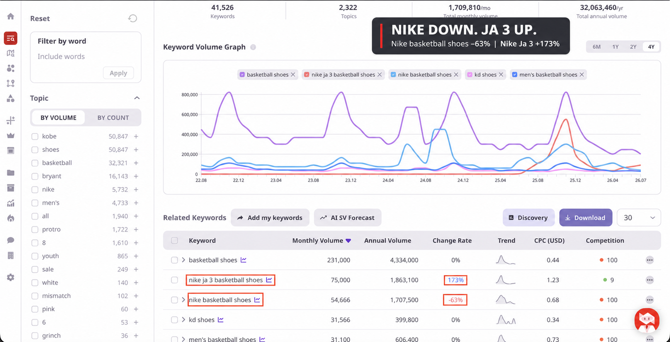Select the red keyword search sidebar icon
Viewport: 670px width, 342px height.
click(10, 38)
